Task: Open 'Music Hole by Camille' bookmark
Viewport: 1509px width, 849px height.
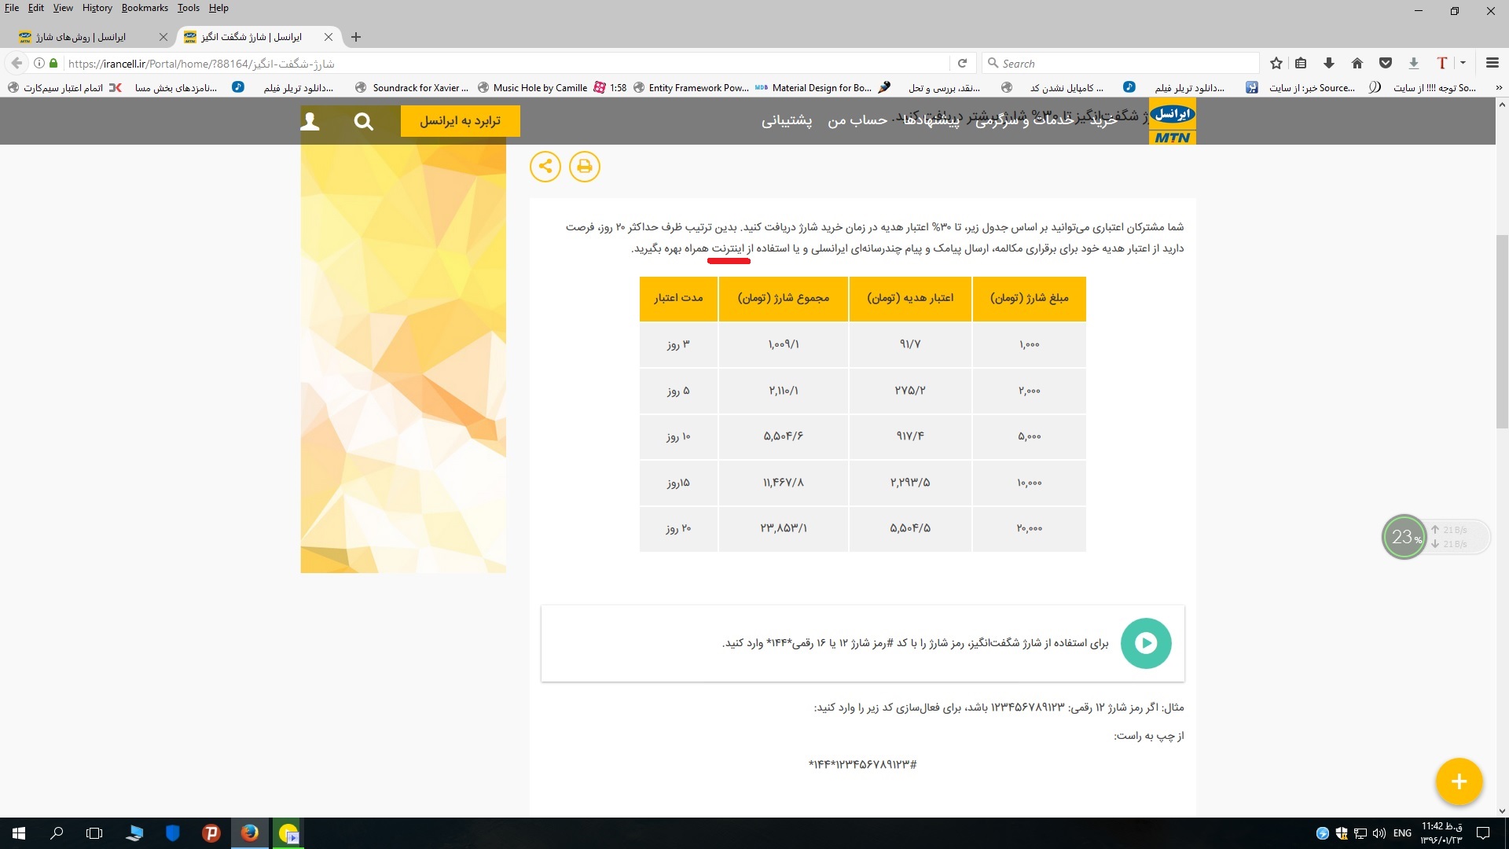Action: coord(533,88)
